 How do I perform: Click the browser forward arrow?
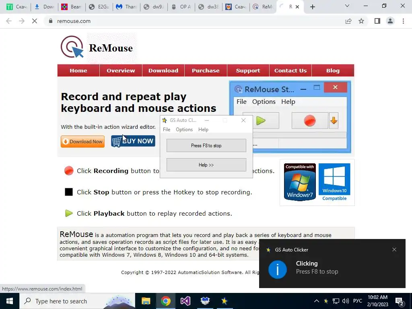[22, 21]
